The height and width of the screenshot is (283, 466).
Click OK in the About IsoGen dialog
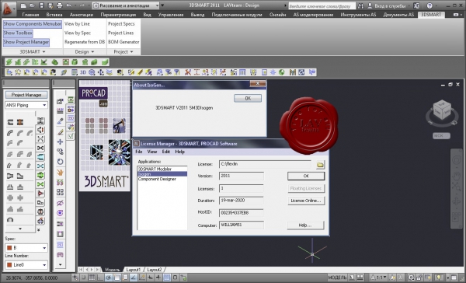tap(248, 98)
